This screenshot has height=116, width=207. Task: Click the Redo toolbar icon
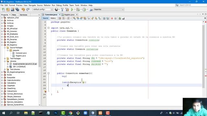(28, 9)
